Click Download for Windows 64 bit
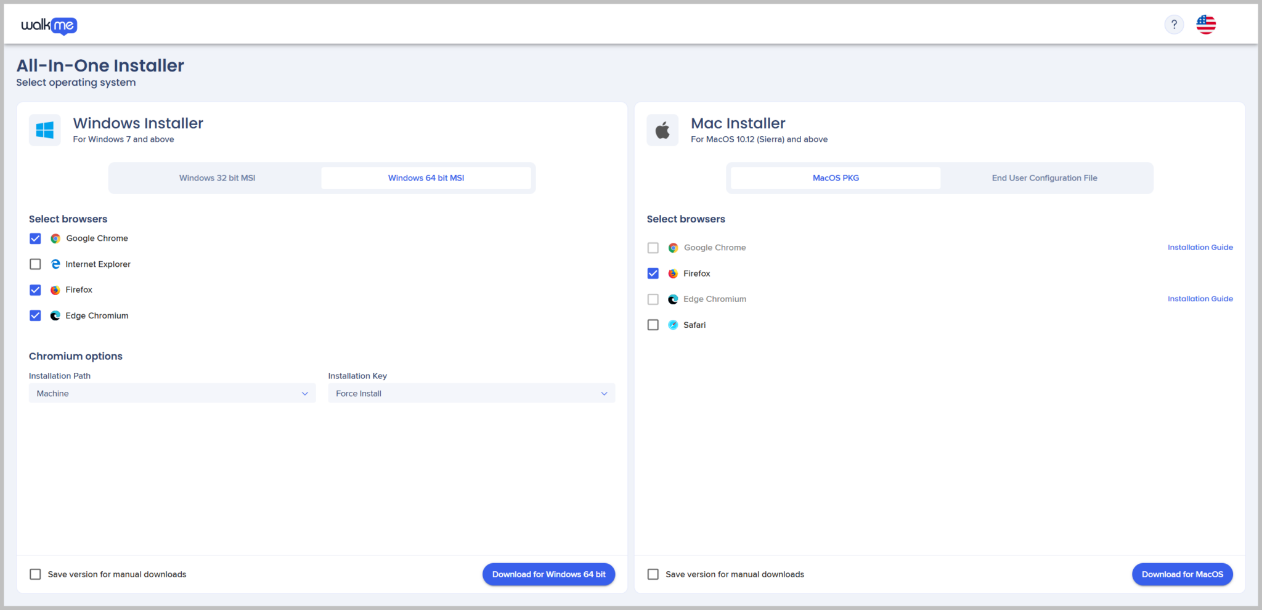Image resolution: width=1262 pixels, height=610 pixels. (548, 574)
